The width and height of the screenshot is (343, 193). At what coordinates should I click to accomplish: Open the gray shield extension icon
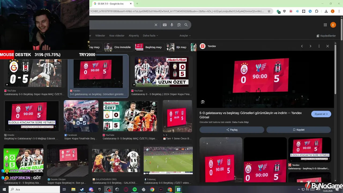[x=284, y=11]
